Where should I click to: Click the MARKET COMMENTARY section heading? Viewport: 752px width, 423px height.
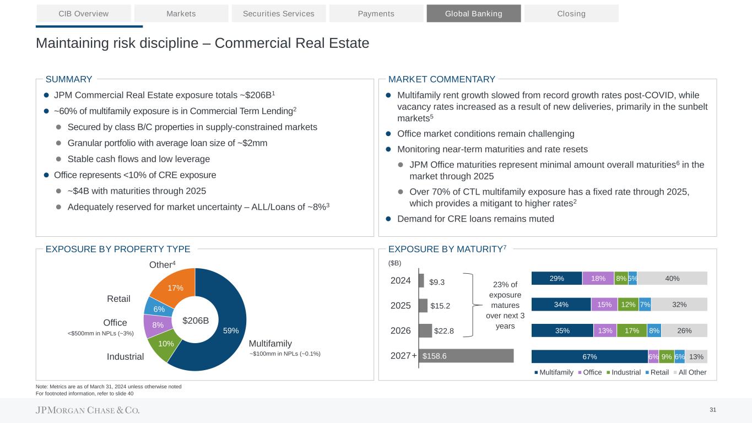click(x=442, y=79)
